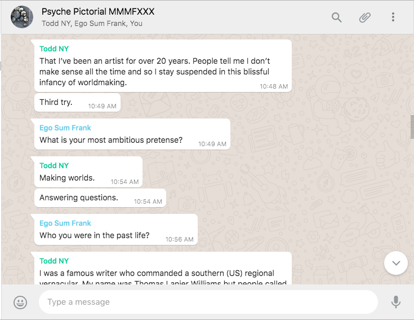Click the microphone voice message icon

[396, 302]
